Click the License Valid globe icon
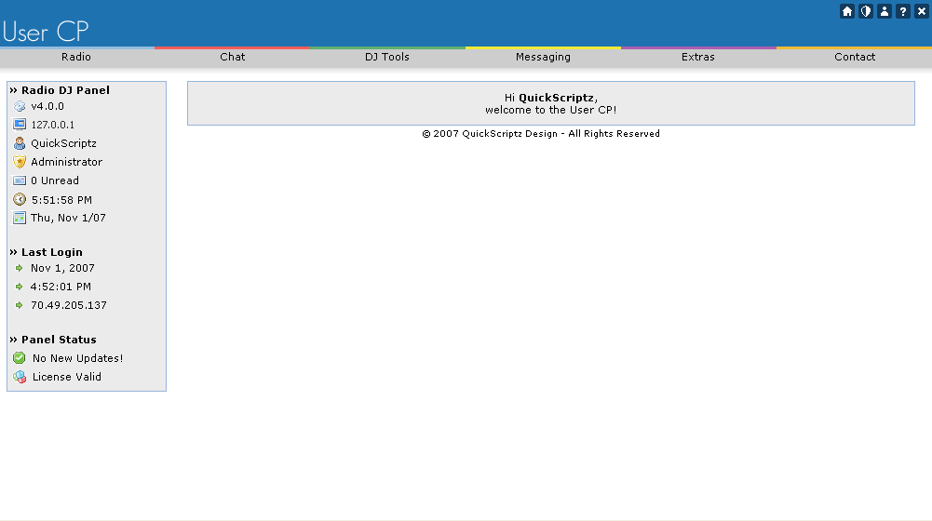 (20, 377)
